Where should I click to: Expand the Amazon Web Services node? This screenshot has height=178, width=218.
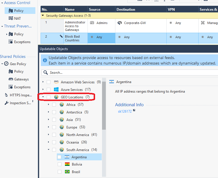pos(43,82)
